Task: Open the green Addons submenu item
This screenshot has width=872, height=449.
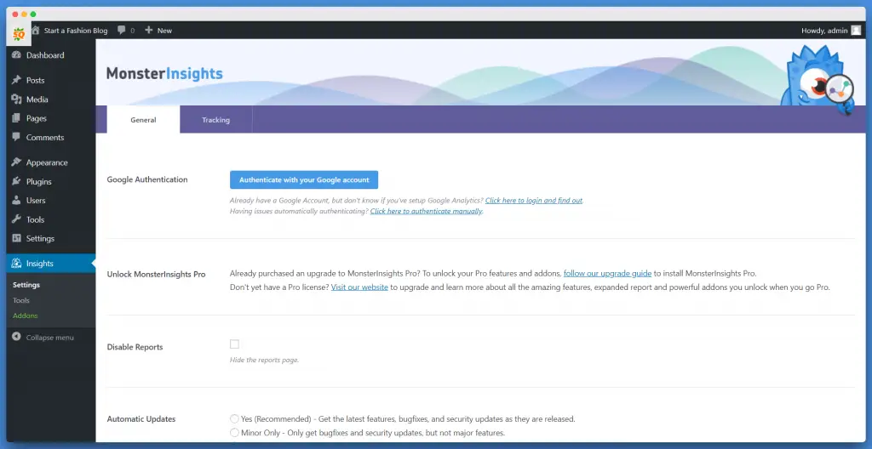Action: 25,315
